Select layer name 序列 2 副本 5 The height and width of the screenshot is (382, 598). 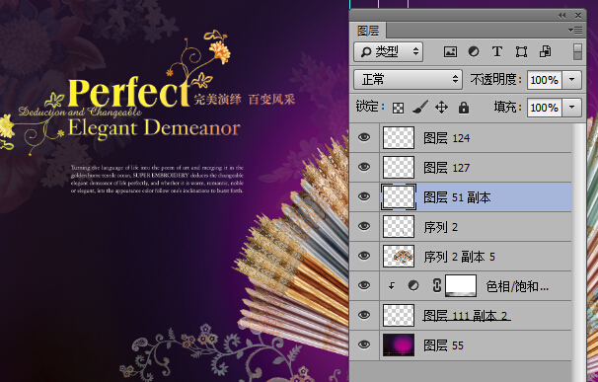coord(459,257)
